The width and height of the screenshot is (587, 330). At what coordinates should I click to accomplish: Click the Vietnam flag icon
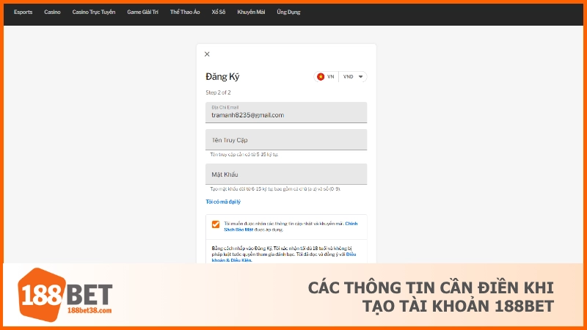click(x=321, y=77)
